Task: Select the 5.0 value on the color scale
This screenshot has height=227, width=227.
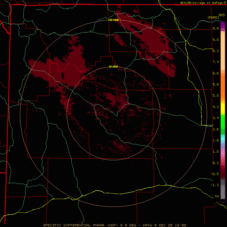Action: (216, 96)
